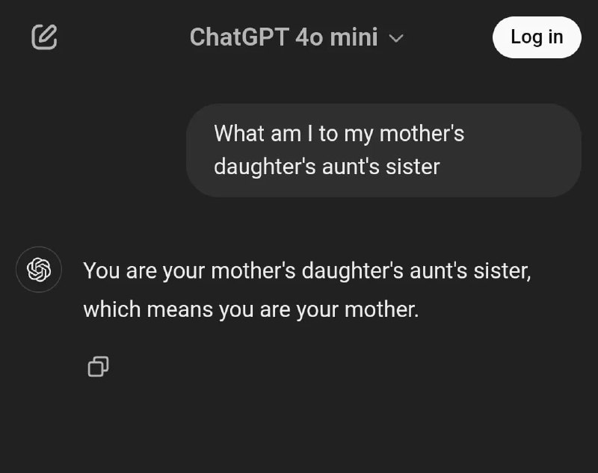Open the ChatGPT 4o mini model dropdown
Screen dimensions: 598x473
coord(296,37)
